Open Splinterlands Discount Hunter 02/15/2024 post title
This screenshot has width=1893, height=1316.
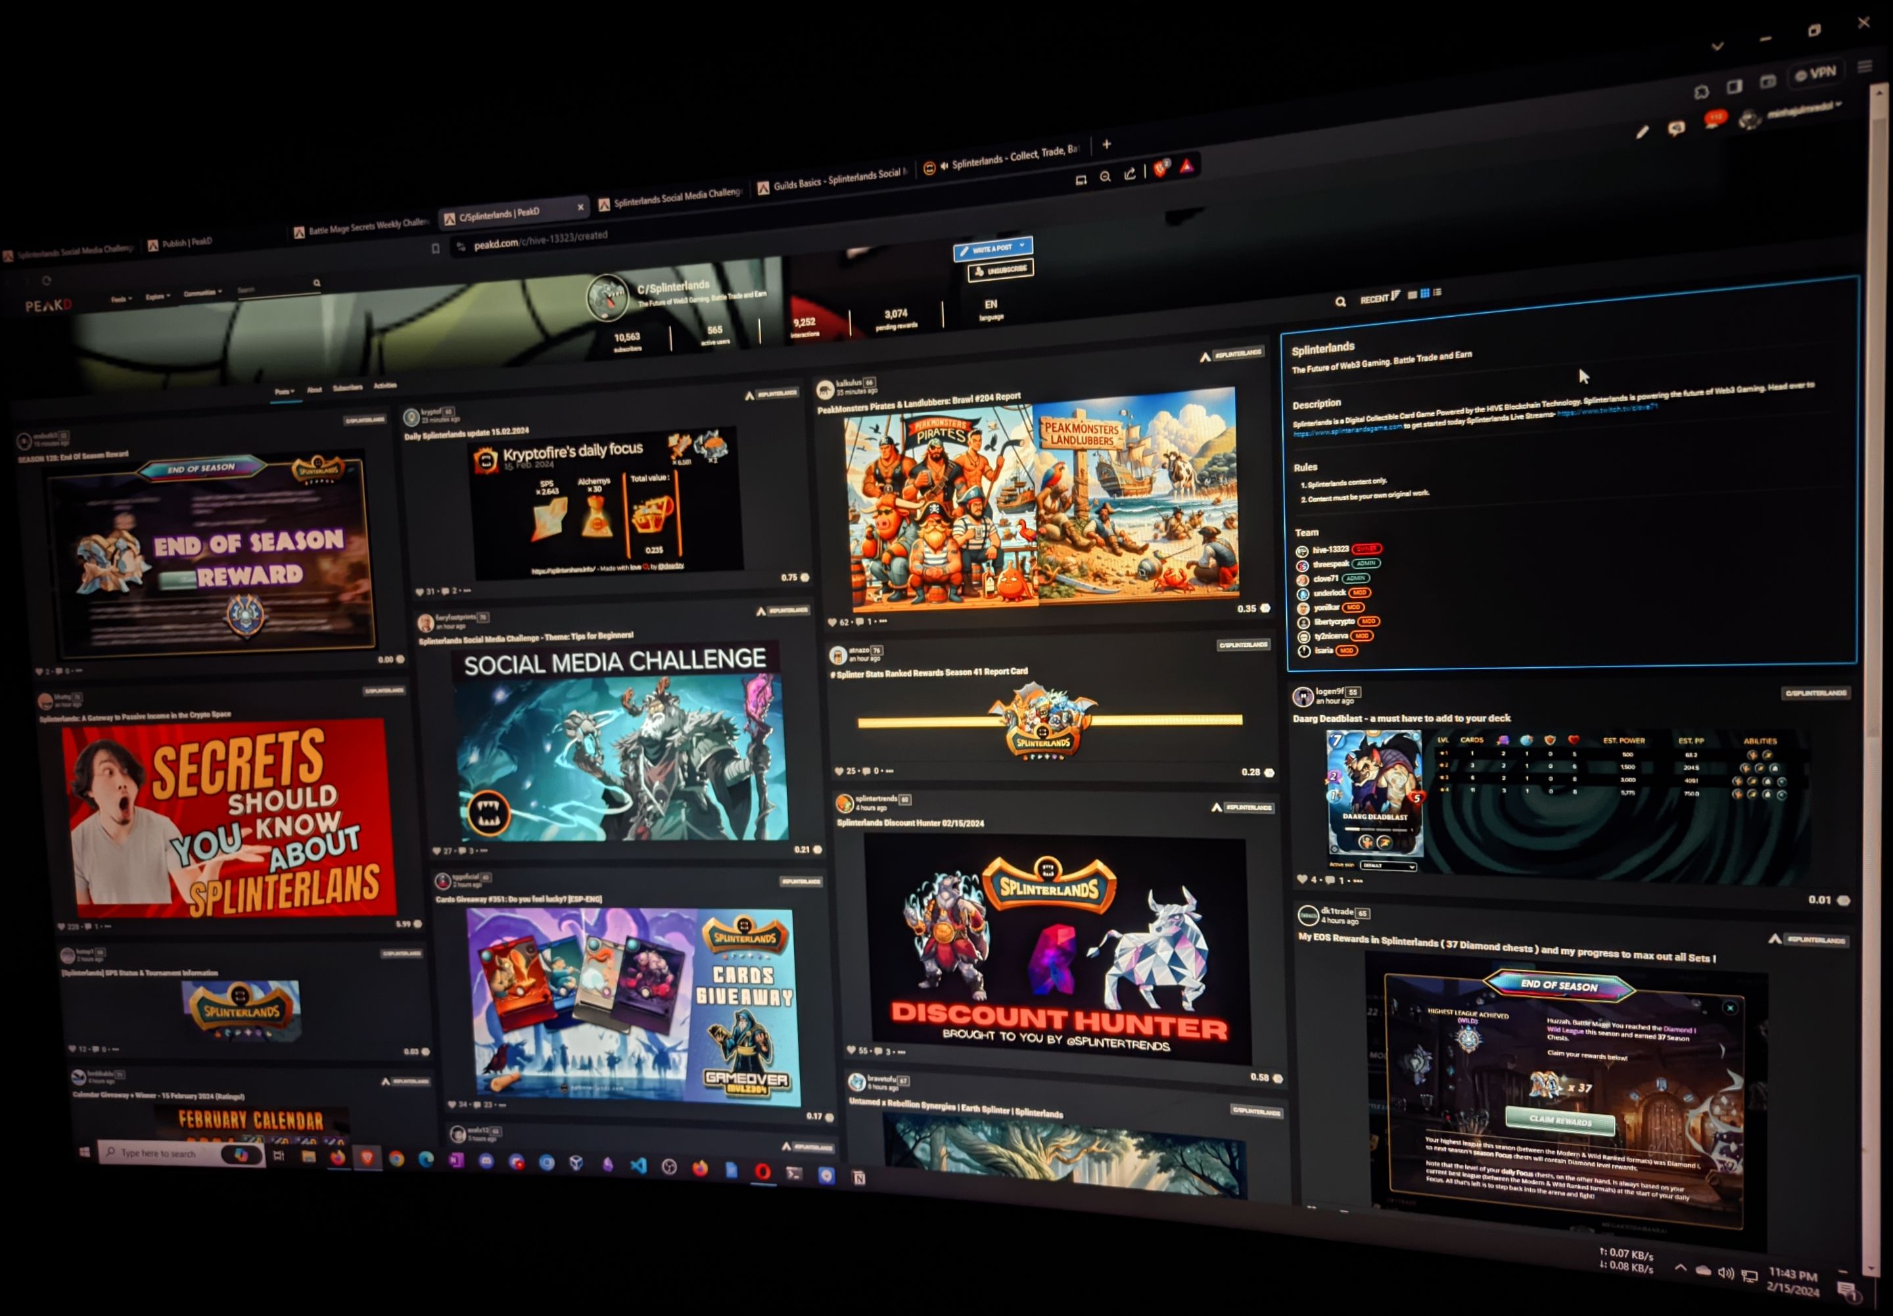pyautogui.click(x=910, y=823)
